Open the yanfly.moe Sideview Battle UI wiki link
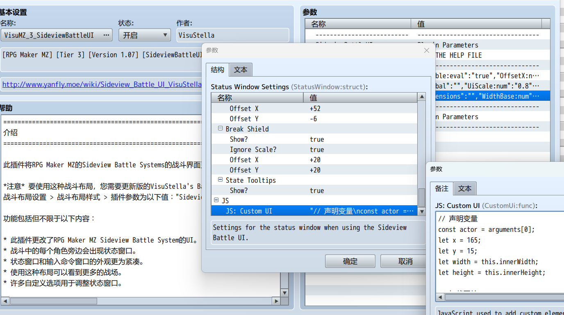 [102, 84]
